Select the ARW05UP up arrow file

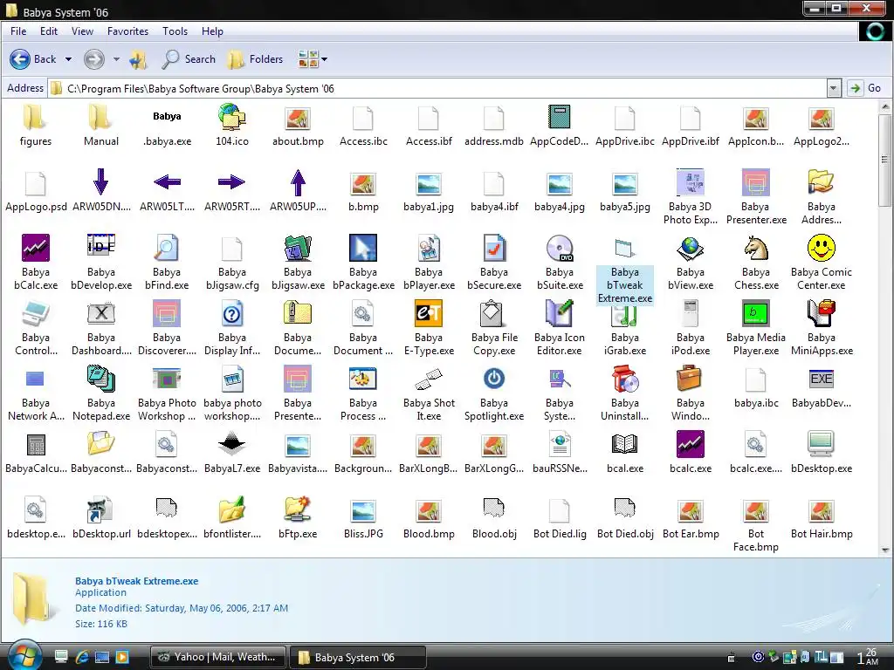pos(298,182)
